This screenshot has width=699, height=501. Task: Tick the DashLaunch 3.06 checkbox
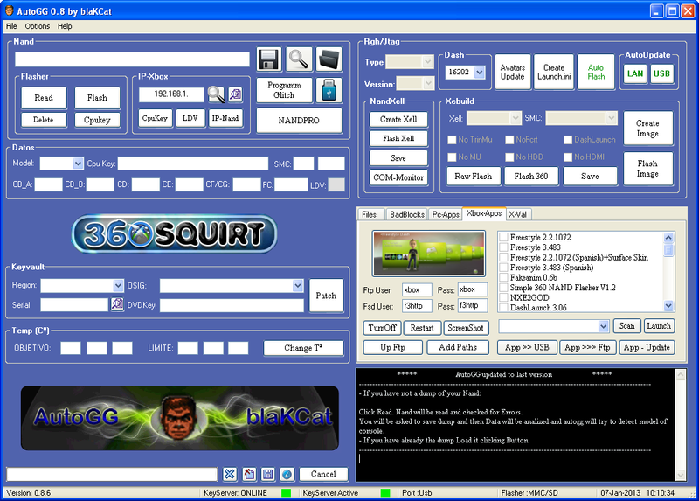[504, 308]
